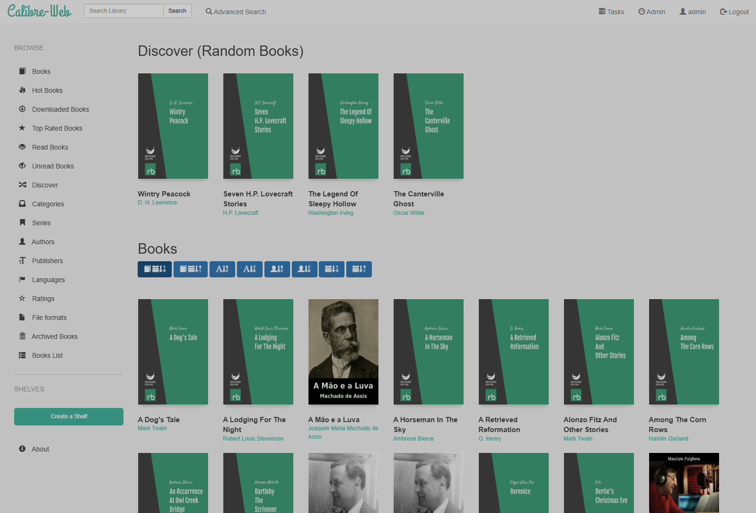Click the Search button
The height and width of the screenshot is (513, 756).
[177, 11]
